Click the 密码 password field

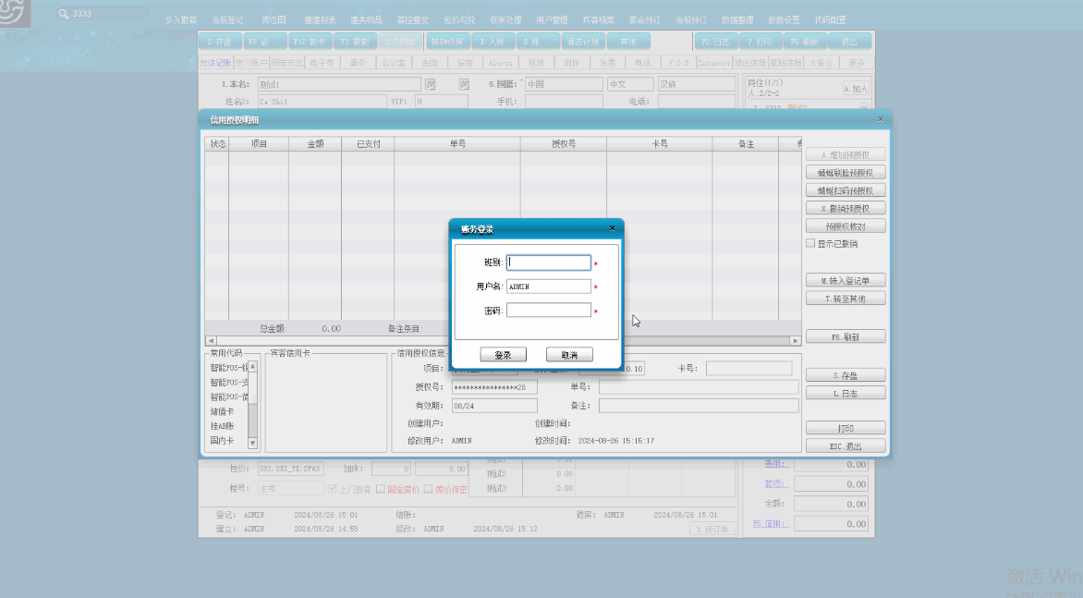tap(548, 310)
